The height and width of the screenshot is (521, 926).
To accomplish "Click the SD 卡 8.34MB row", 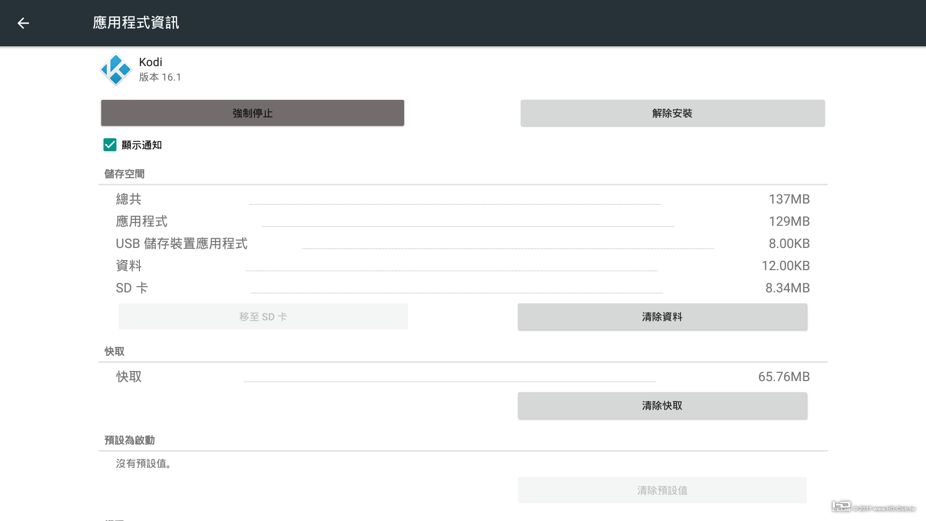I will [462, 288].
